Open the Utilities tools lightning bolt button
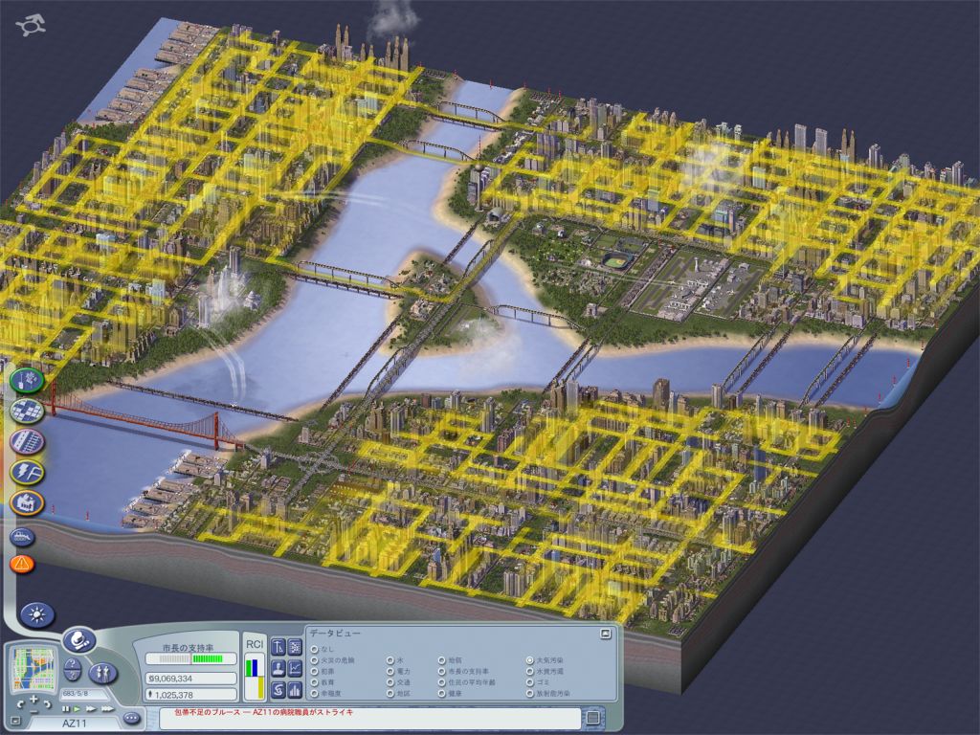The width and height of the screenshot is (980, 735). 27,472
